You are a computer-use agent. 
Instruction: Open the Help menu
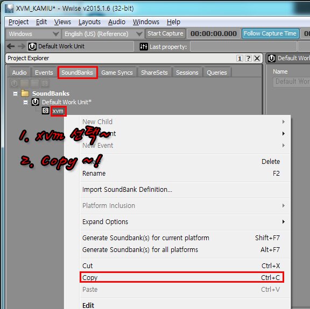point(173,22)
